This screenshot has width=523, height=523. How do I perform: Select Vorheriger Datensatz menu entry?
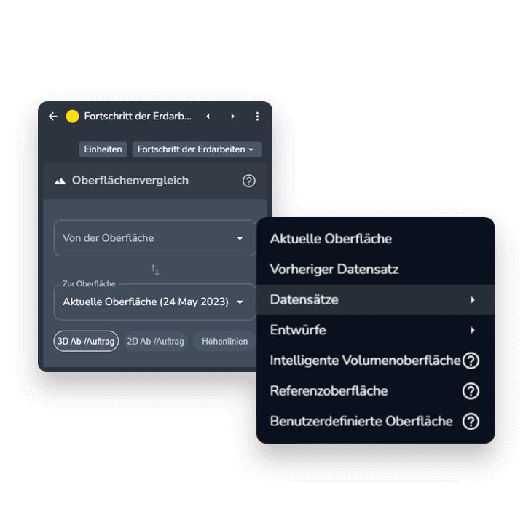(334, 270)
